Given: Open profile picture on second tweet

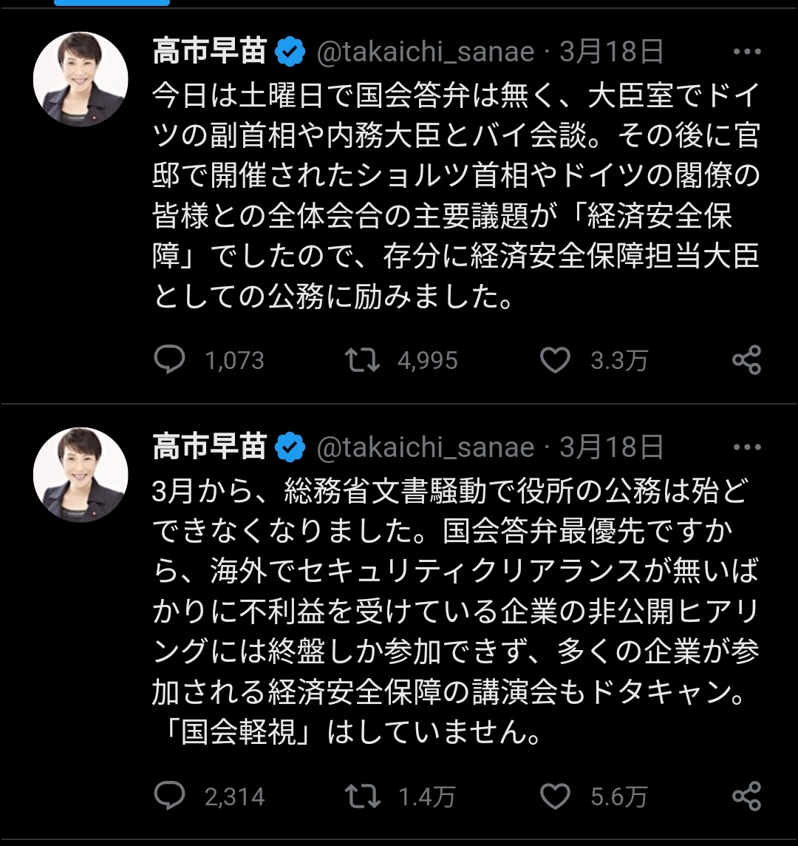Looking at the screenshot, I should (81, 475).
